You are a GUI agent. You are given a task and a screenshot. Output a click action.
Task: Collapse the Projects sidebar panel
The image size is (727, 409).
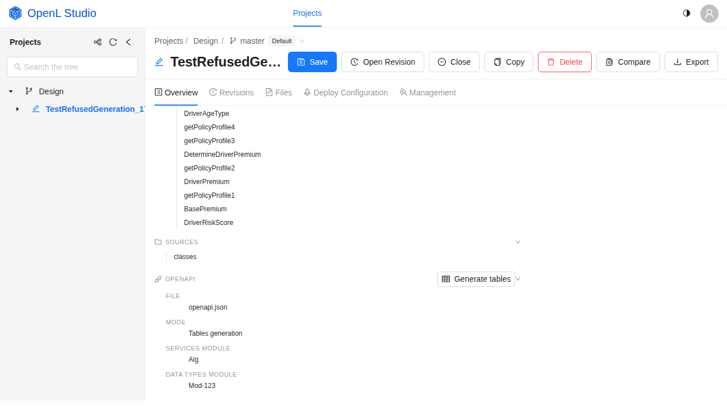[x=128, y=42]
